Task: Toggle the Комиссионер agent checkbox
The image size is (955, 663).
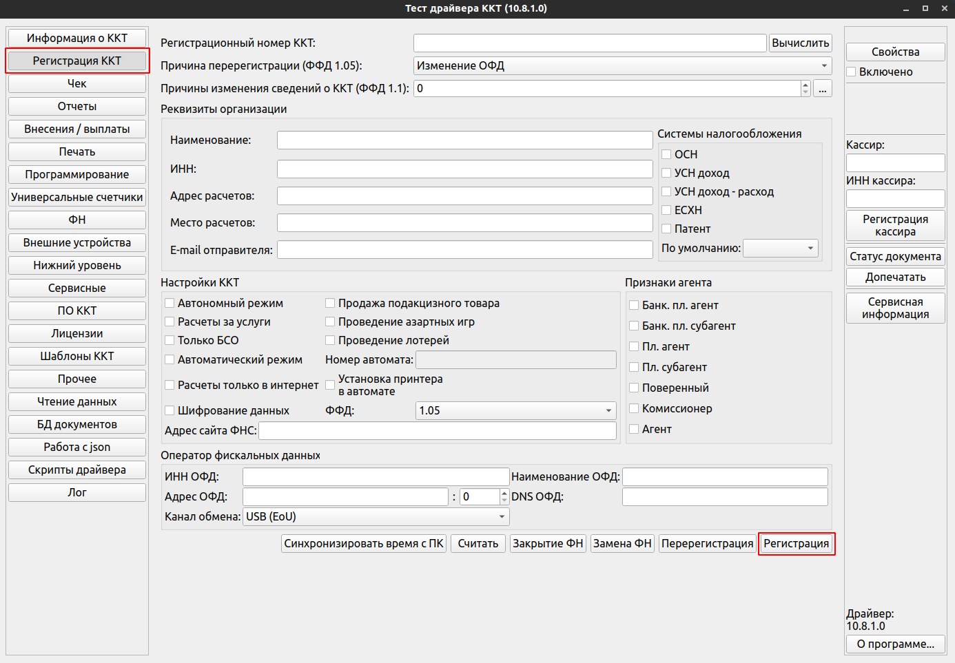Action: click(634, 408)
